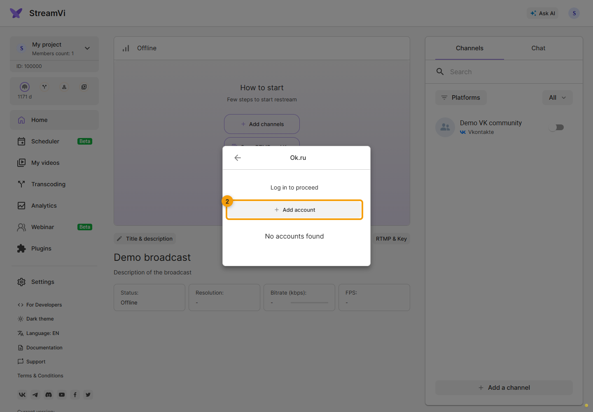Click the video library quota icon

pos(84,87)
